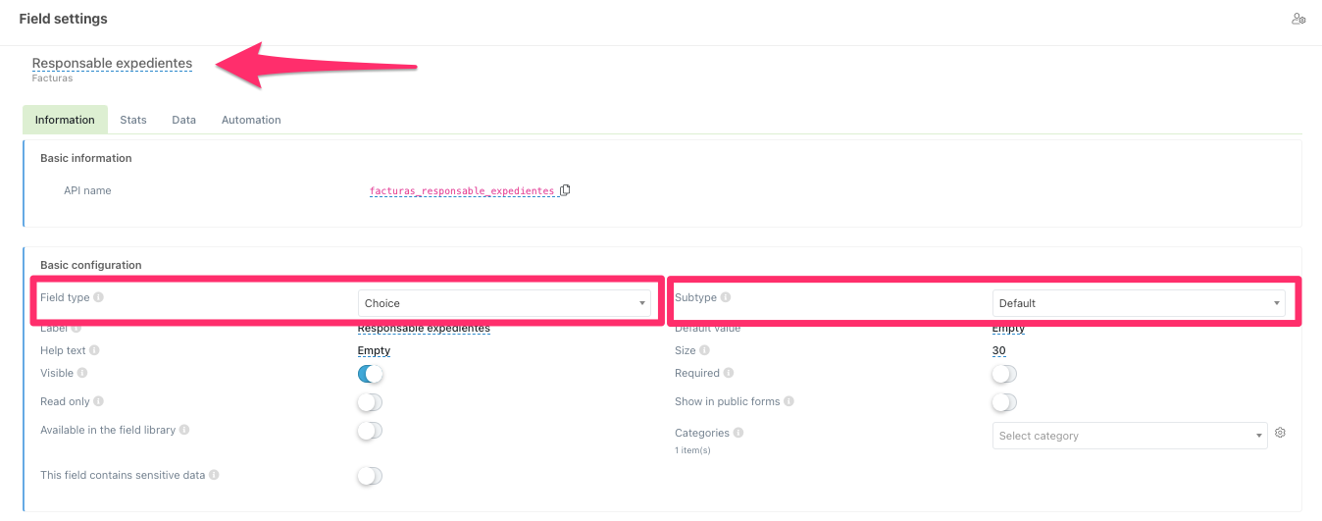Copy the API name to clipboard
This screenshot has height=521, width=1322.
pos(565,190)
